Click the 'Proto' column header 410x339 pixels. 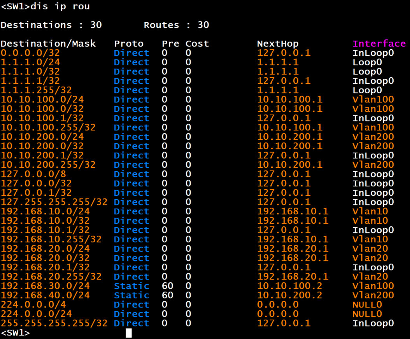pyautogui.click(x=129, y=43)
